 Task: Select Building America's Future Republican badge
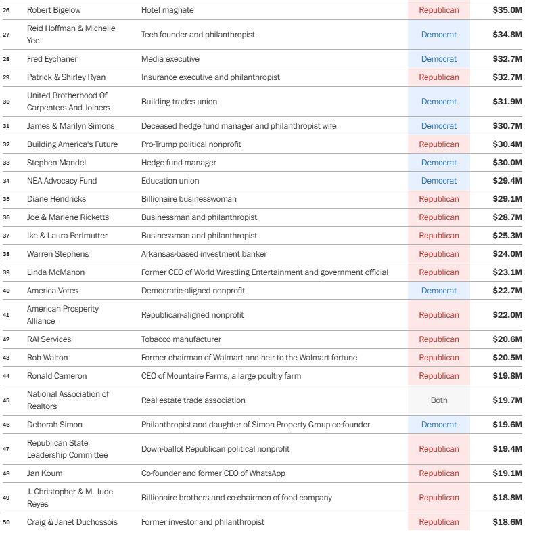click(x=438, y=144)
